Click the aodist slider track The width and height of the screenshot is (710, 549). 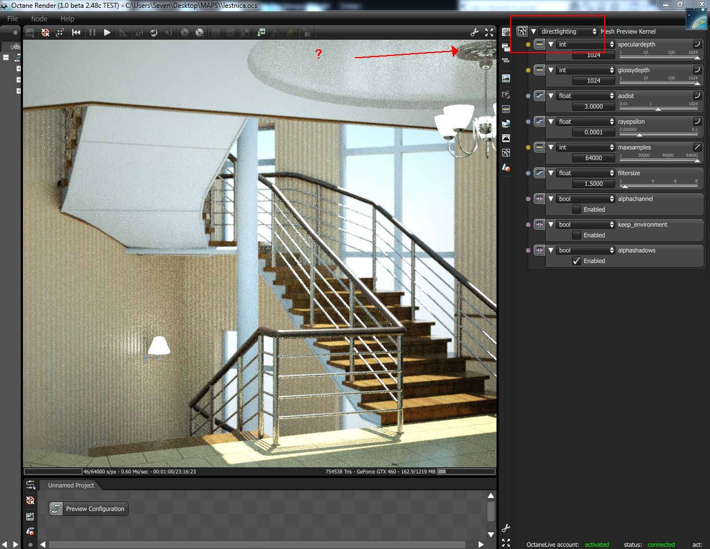pos(659,108)
